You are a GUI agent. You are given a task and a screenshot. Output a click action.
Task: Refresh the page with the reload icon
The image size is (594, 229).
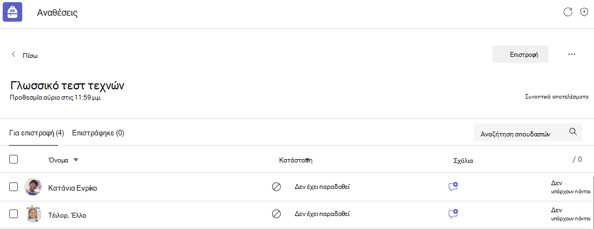click(567, 12)
